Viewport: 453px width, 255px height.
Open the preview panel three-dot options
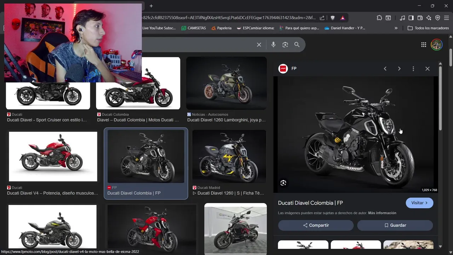pyautogui.click(x=413, y=69)
